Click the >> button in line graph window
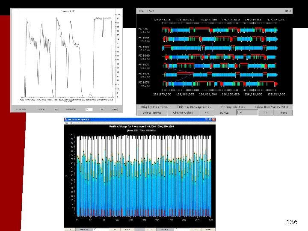 (102, 109)
